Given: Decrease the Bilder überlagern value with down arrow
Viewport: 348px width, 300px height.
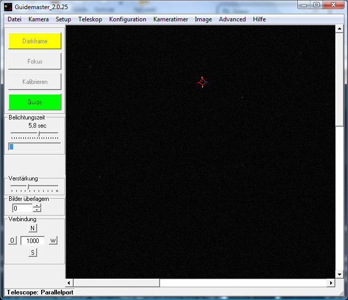Looking at the screenshot, I should [x=37, y=210].
